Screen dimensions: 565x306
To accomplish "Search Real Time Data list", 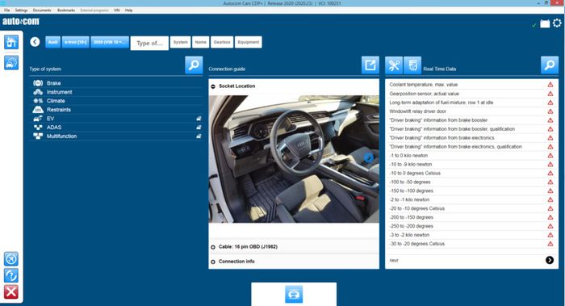I will pyautogui.click(x=550, y=65).
